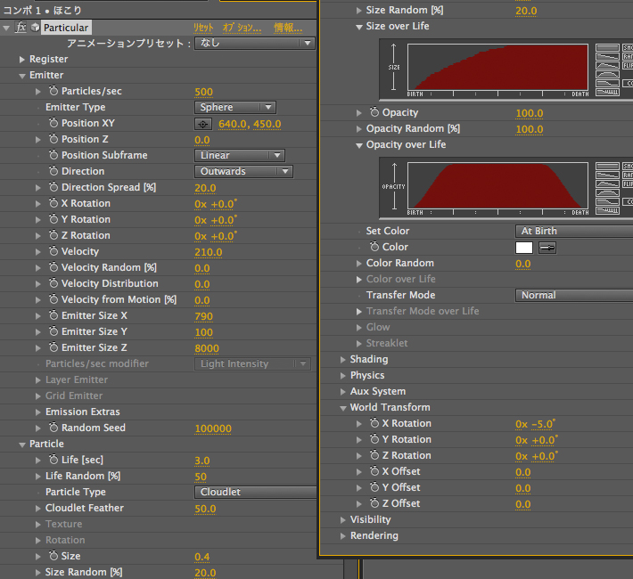Click the Position XY crosshair picker

click(x=204, y=124)
